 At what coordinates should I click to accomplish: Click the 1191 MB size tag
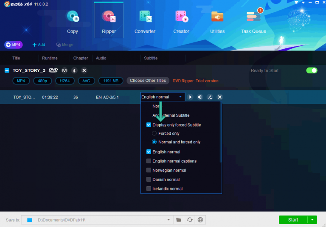coord(111,81)
